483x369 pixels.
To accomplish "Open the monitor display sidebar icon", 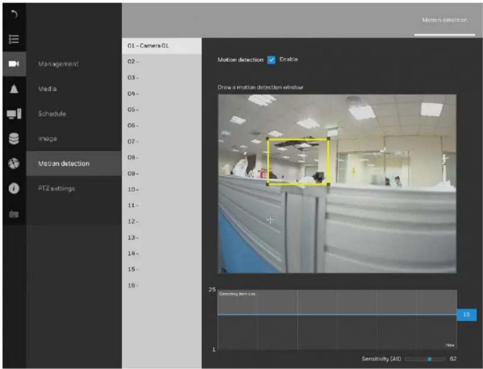I will (x=14, y=114).
